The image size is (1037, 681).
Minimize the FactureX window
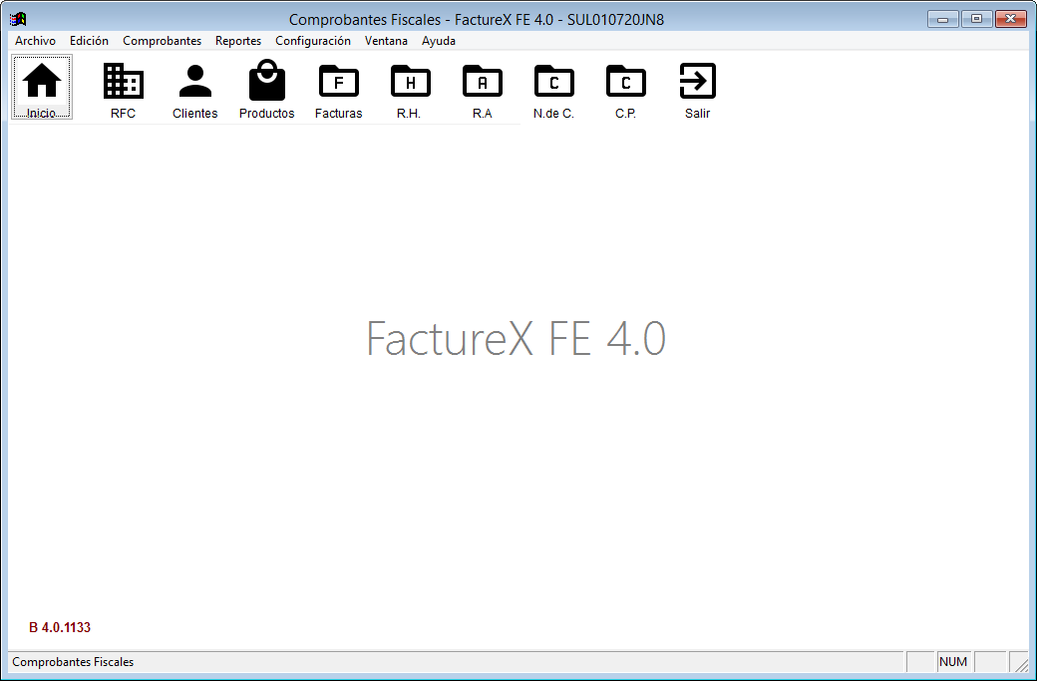[x=943, y=19]
